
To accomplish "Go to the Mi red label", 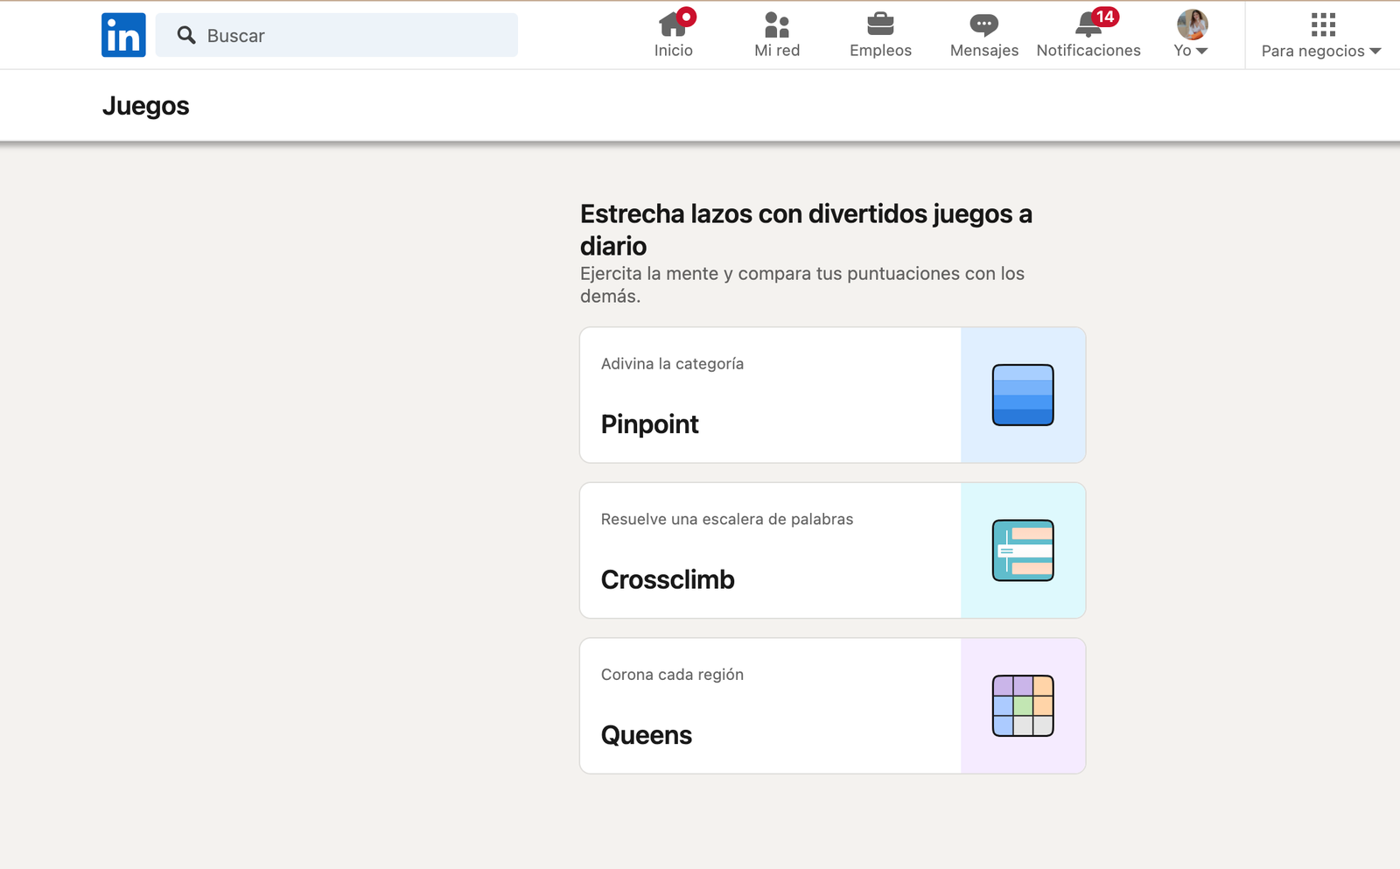I will [777, 51].
